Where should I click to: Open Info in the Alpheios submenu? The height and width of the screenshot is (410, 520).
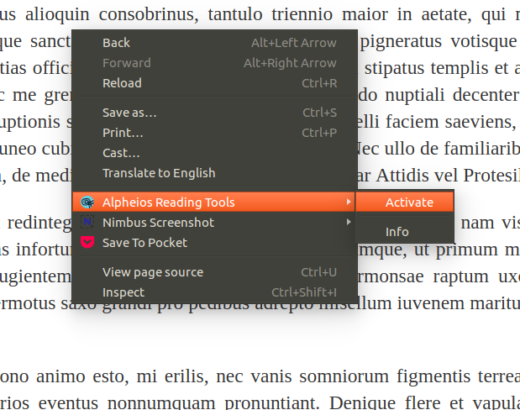[x=405, y=232]
